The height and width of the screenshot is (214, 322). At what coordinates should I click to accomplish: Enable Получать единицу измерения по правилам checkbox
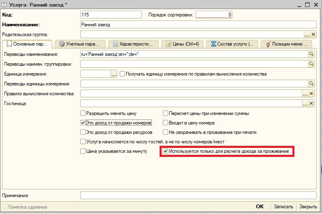123,74
